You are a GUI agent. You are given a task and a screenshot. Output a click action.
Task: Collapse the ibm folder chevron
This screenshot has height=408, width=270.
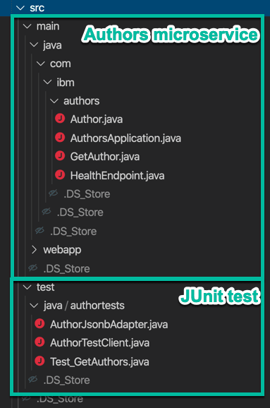pyautogui.click(x=47, y=82)
